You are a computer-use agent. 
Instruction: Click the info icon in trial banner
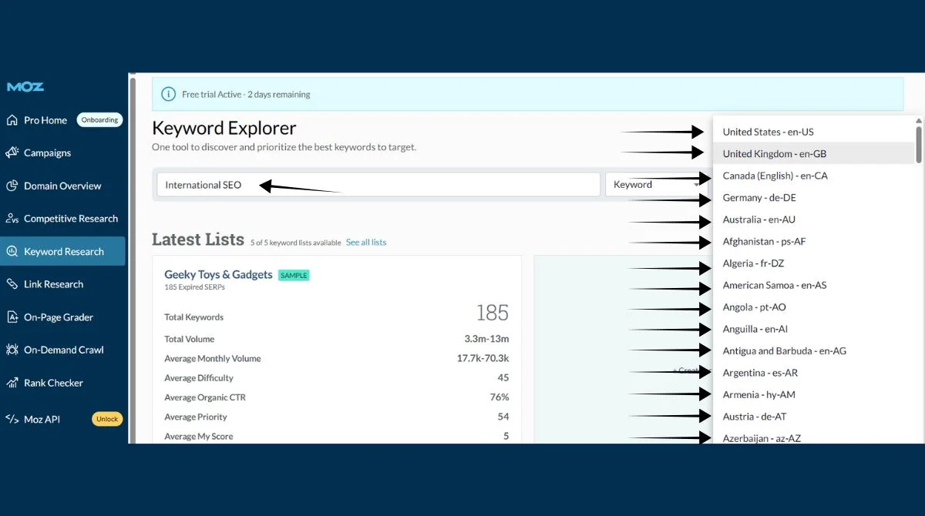(x=168, y=94)
